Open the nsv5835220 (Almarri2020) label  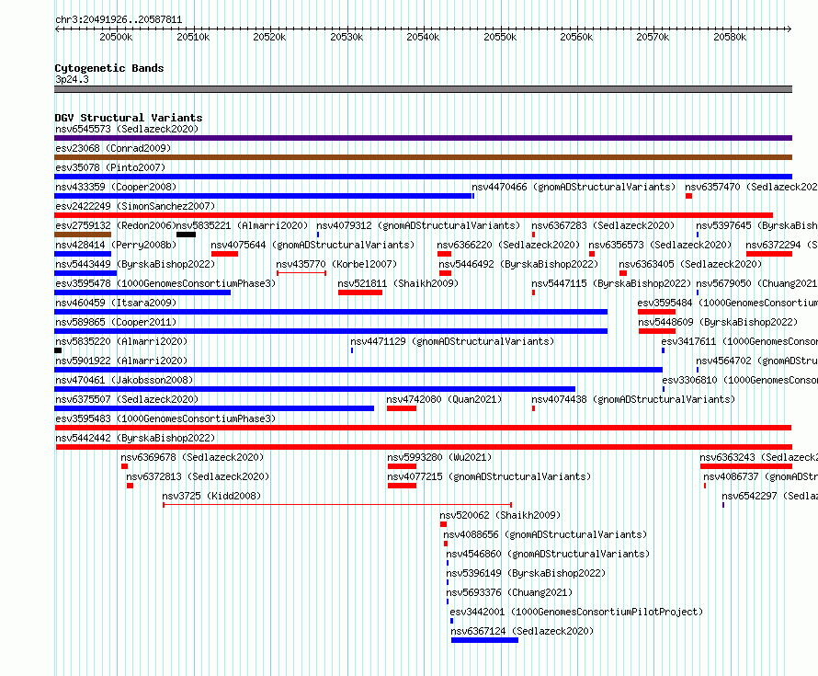(121, 341)
